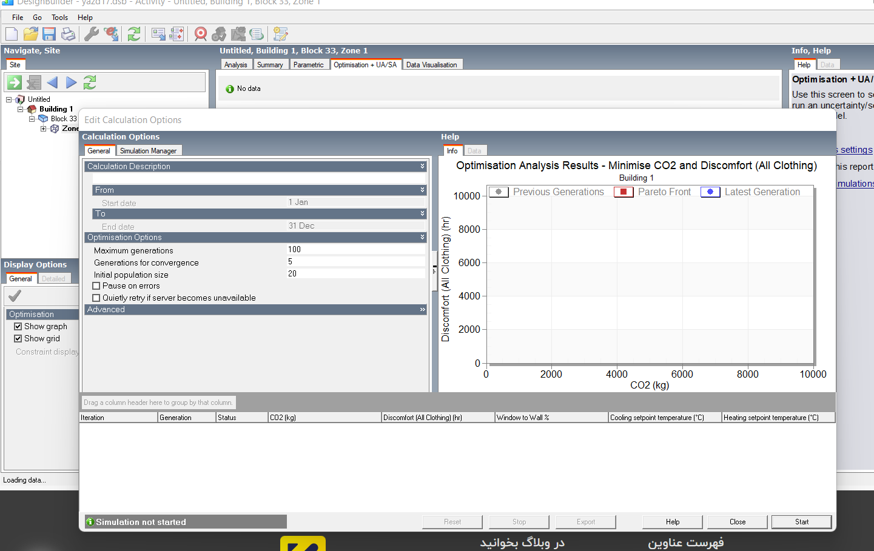Viewport: 874px width, 551px height.
Task: Navigate forward with the blue right arrow
Action: pyautogui.click(x=72, y=82)
